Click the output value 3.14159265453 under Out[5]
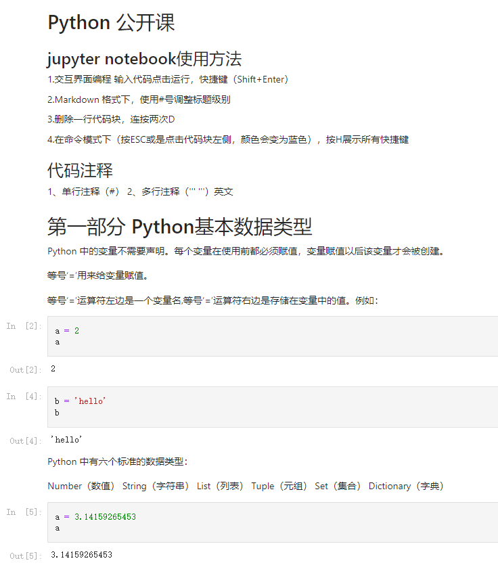This screenshot has height=565, width=498. coord(81,555)
